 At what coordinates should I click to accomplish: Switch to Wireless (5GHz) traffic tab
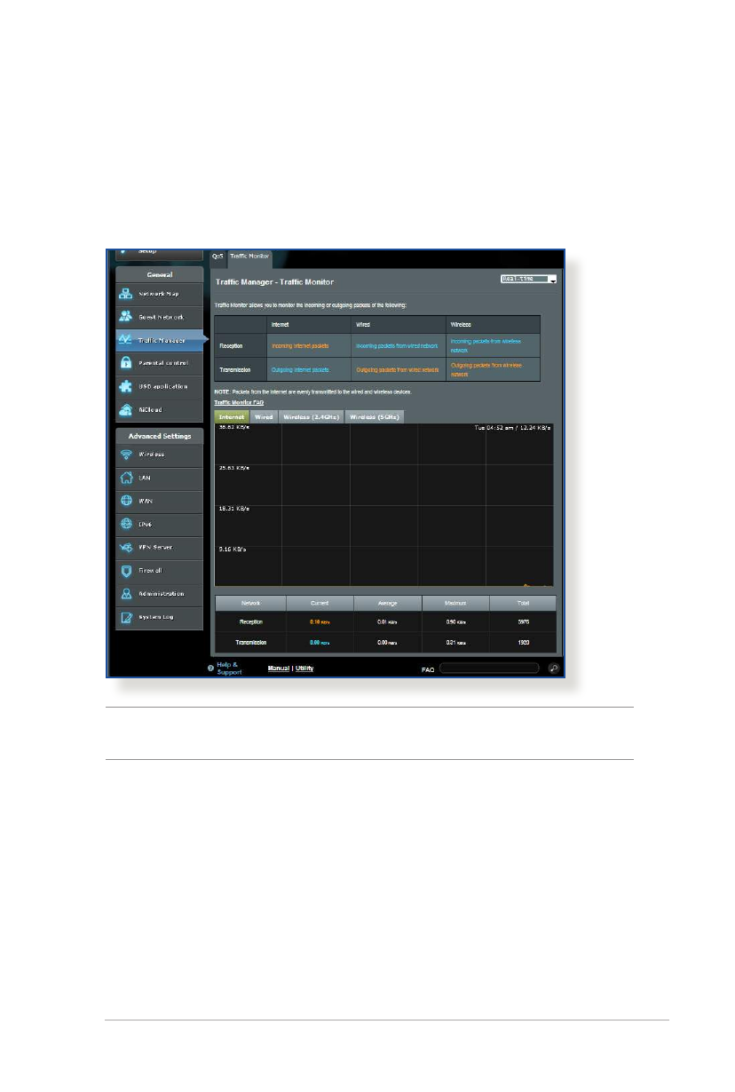click(374, 416)
